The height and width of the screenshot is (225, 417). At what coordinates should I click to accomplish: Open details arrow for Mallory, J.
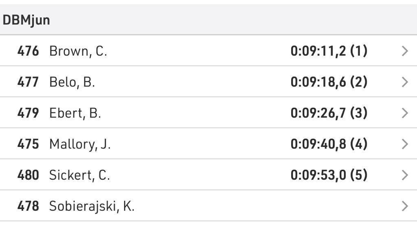404,144
